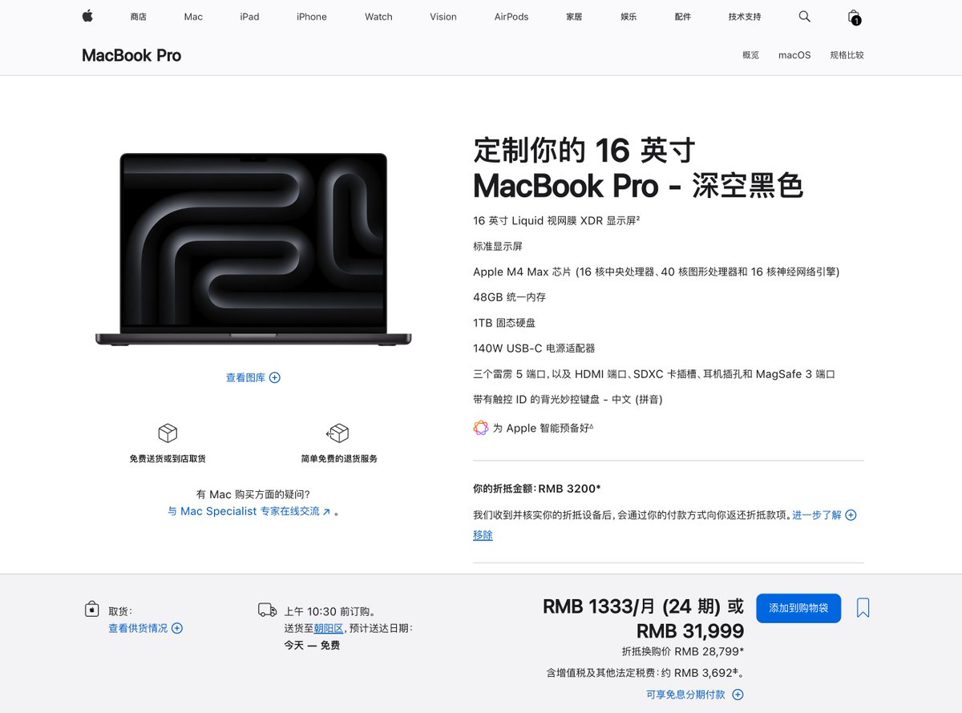Open the Watch menu
This screenshot has width=962, height=713.
pos(378,17)
